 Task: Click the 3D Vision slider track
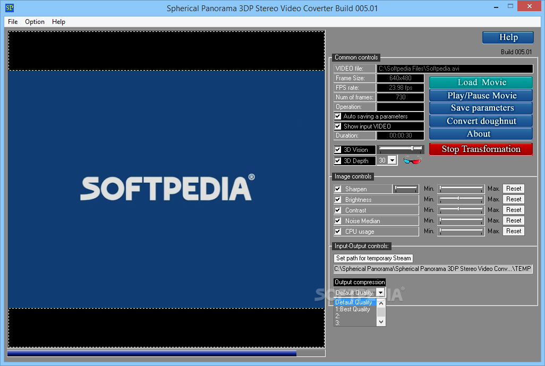[x=401, y=149]
